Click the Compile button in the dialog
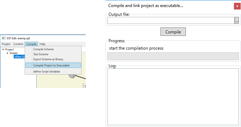241x127 pixels. (x=173, y=32)
